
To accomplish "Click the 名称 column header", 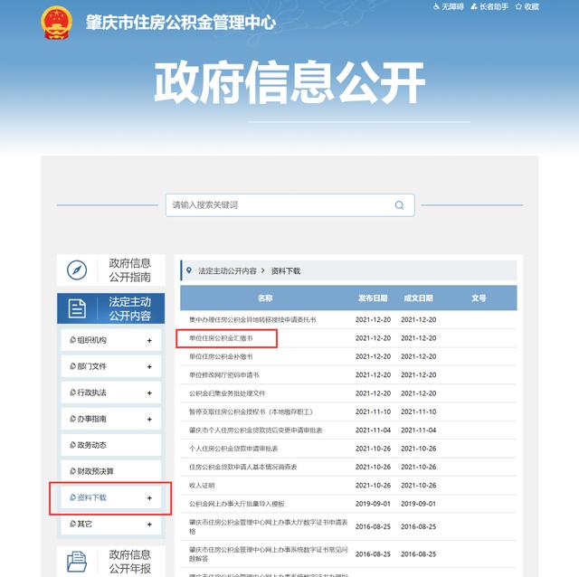I will click(x=265, y=298).
